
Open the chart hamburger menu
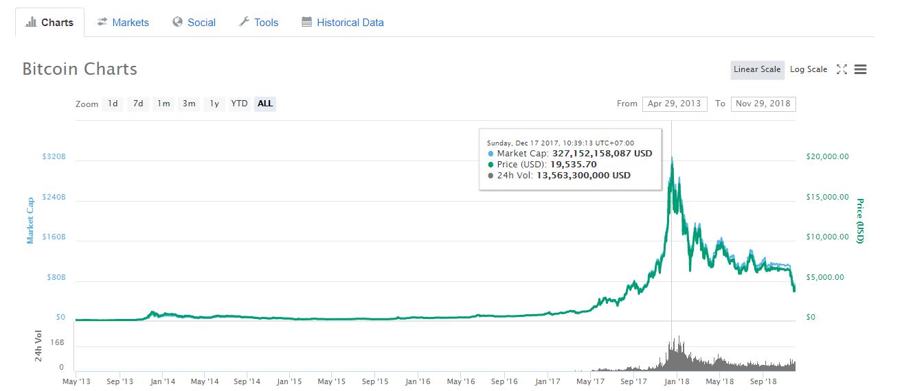pyautogui.click(x=860, y=69)
